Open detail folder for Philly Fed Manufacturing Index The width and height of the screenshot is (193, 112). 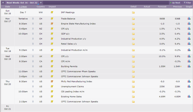click(x=133, y=82)
